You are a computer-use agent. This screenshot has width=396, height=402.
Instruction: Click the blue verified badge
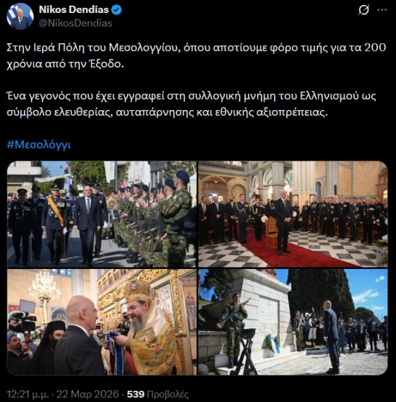tap(117, 10)
